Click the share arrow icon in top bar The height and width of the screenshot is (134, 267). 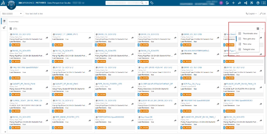[x=239, y=3]
